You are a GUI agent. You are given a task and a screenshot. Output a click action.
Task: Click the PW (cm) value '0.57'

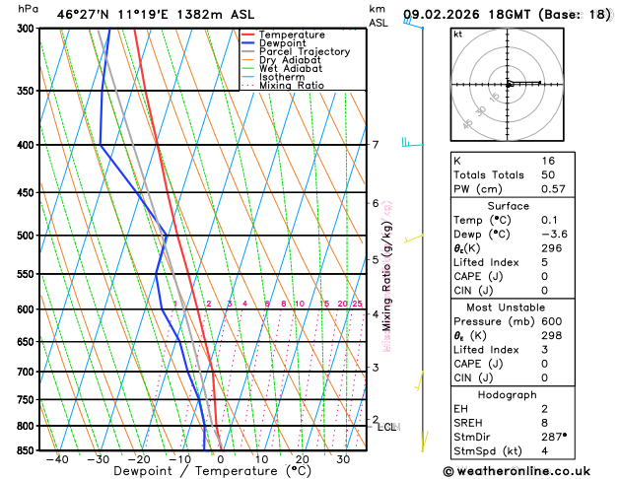tap(553, 189)
